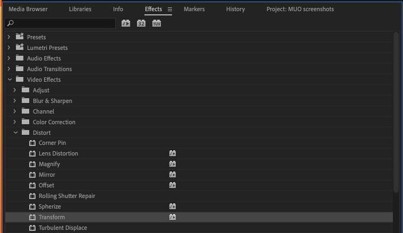The image size is (403, 233).
Task: Click the Lens Distortion accelerated badge icon
Action: click(x=173, y=153)
